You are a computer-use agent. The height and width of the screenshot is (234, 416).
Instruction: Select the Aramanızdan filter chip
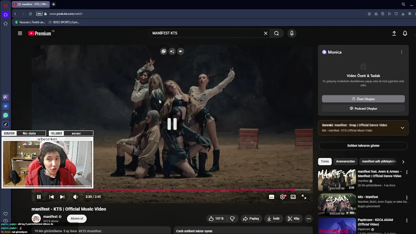click(x=345, y=162)
